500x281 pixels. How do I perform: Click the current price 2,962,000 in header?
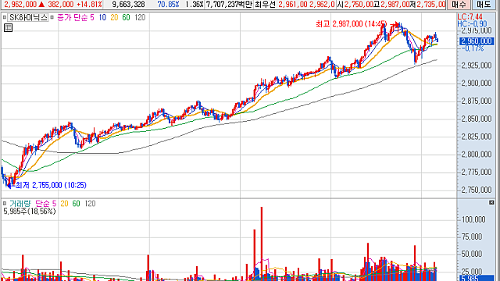click(20, 4)
